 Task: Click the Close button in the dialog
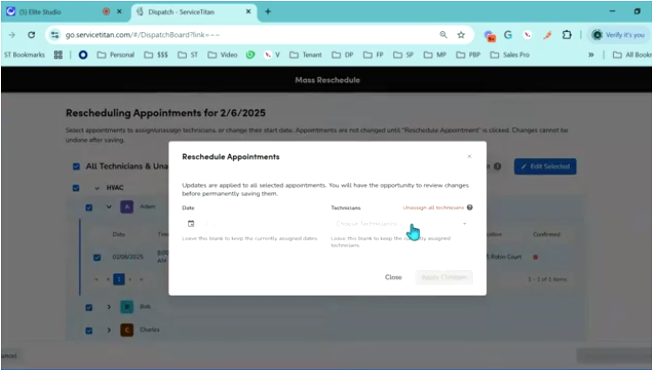click(x=393, y=277)
